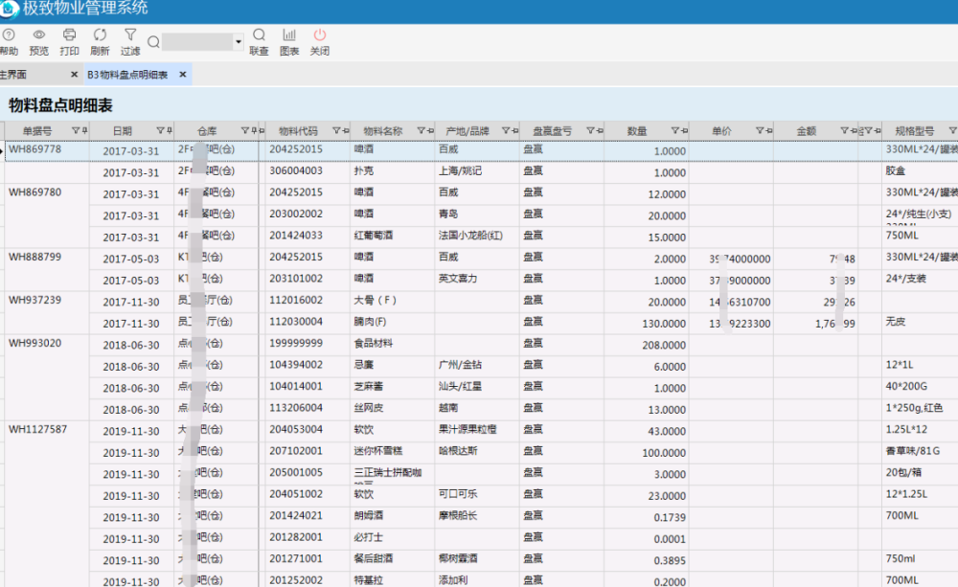The width and height of the screenshot is (958, 587).
Task: Click the 打印 print icon
Action: click(69, 35)
